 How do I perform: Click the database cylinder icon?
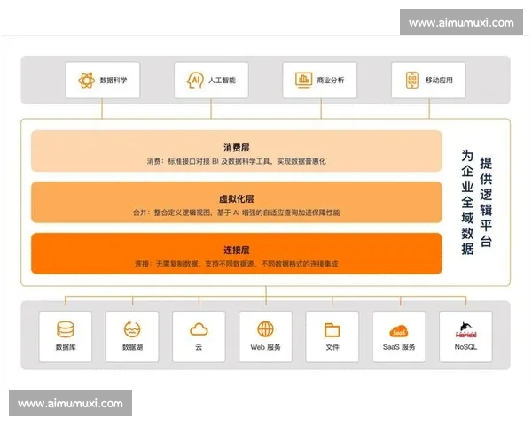click(x=66, y=329)
